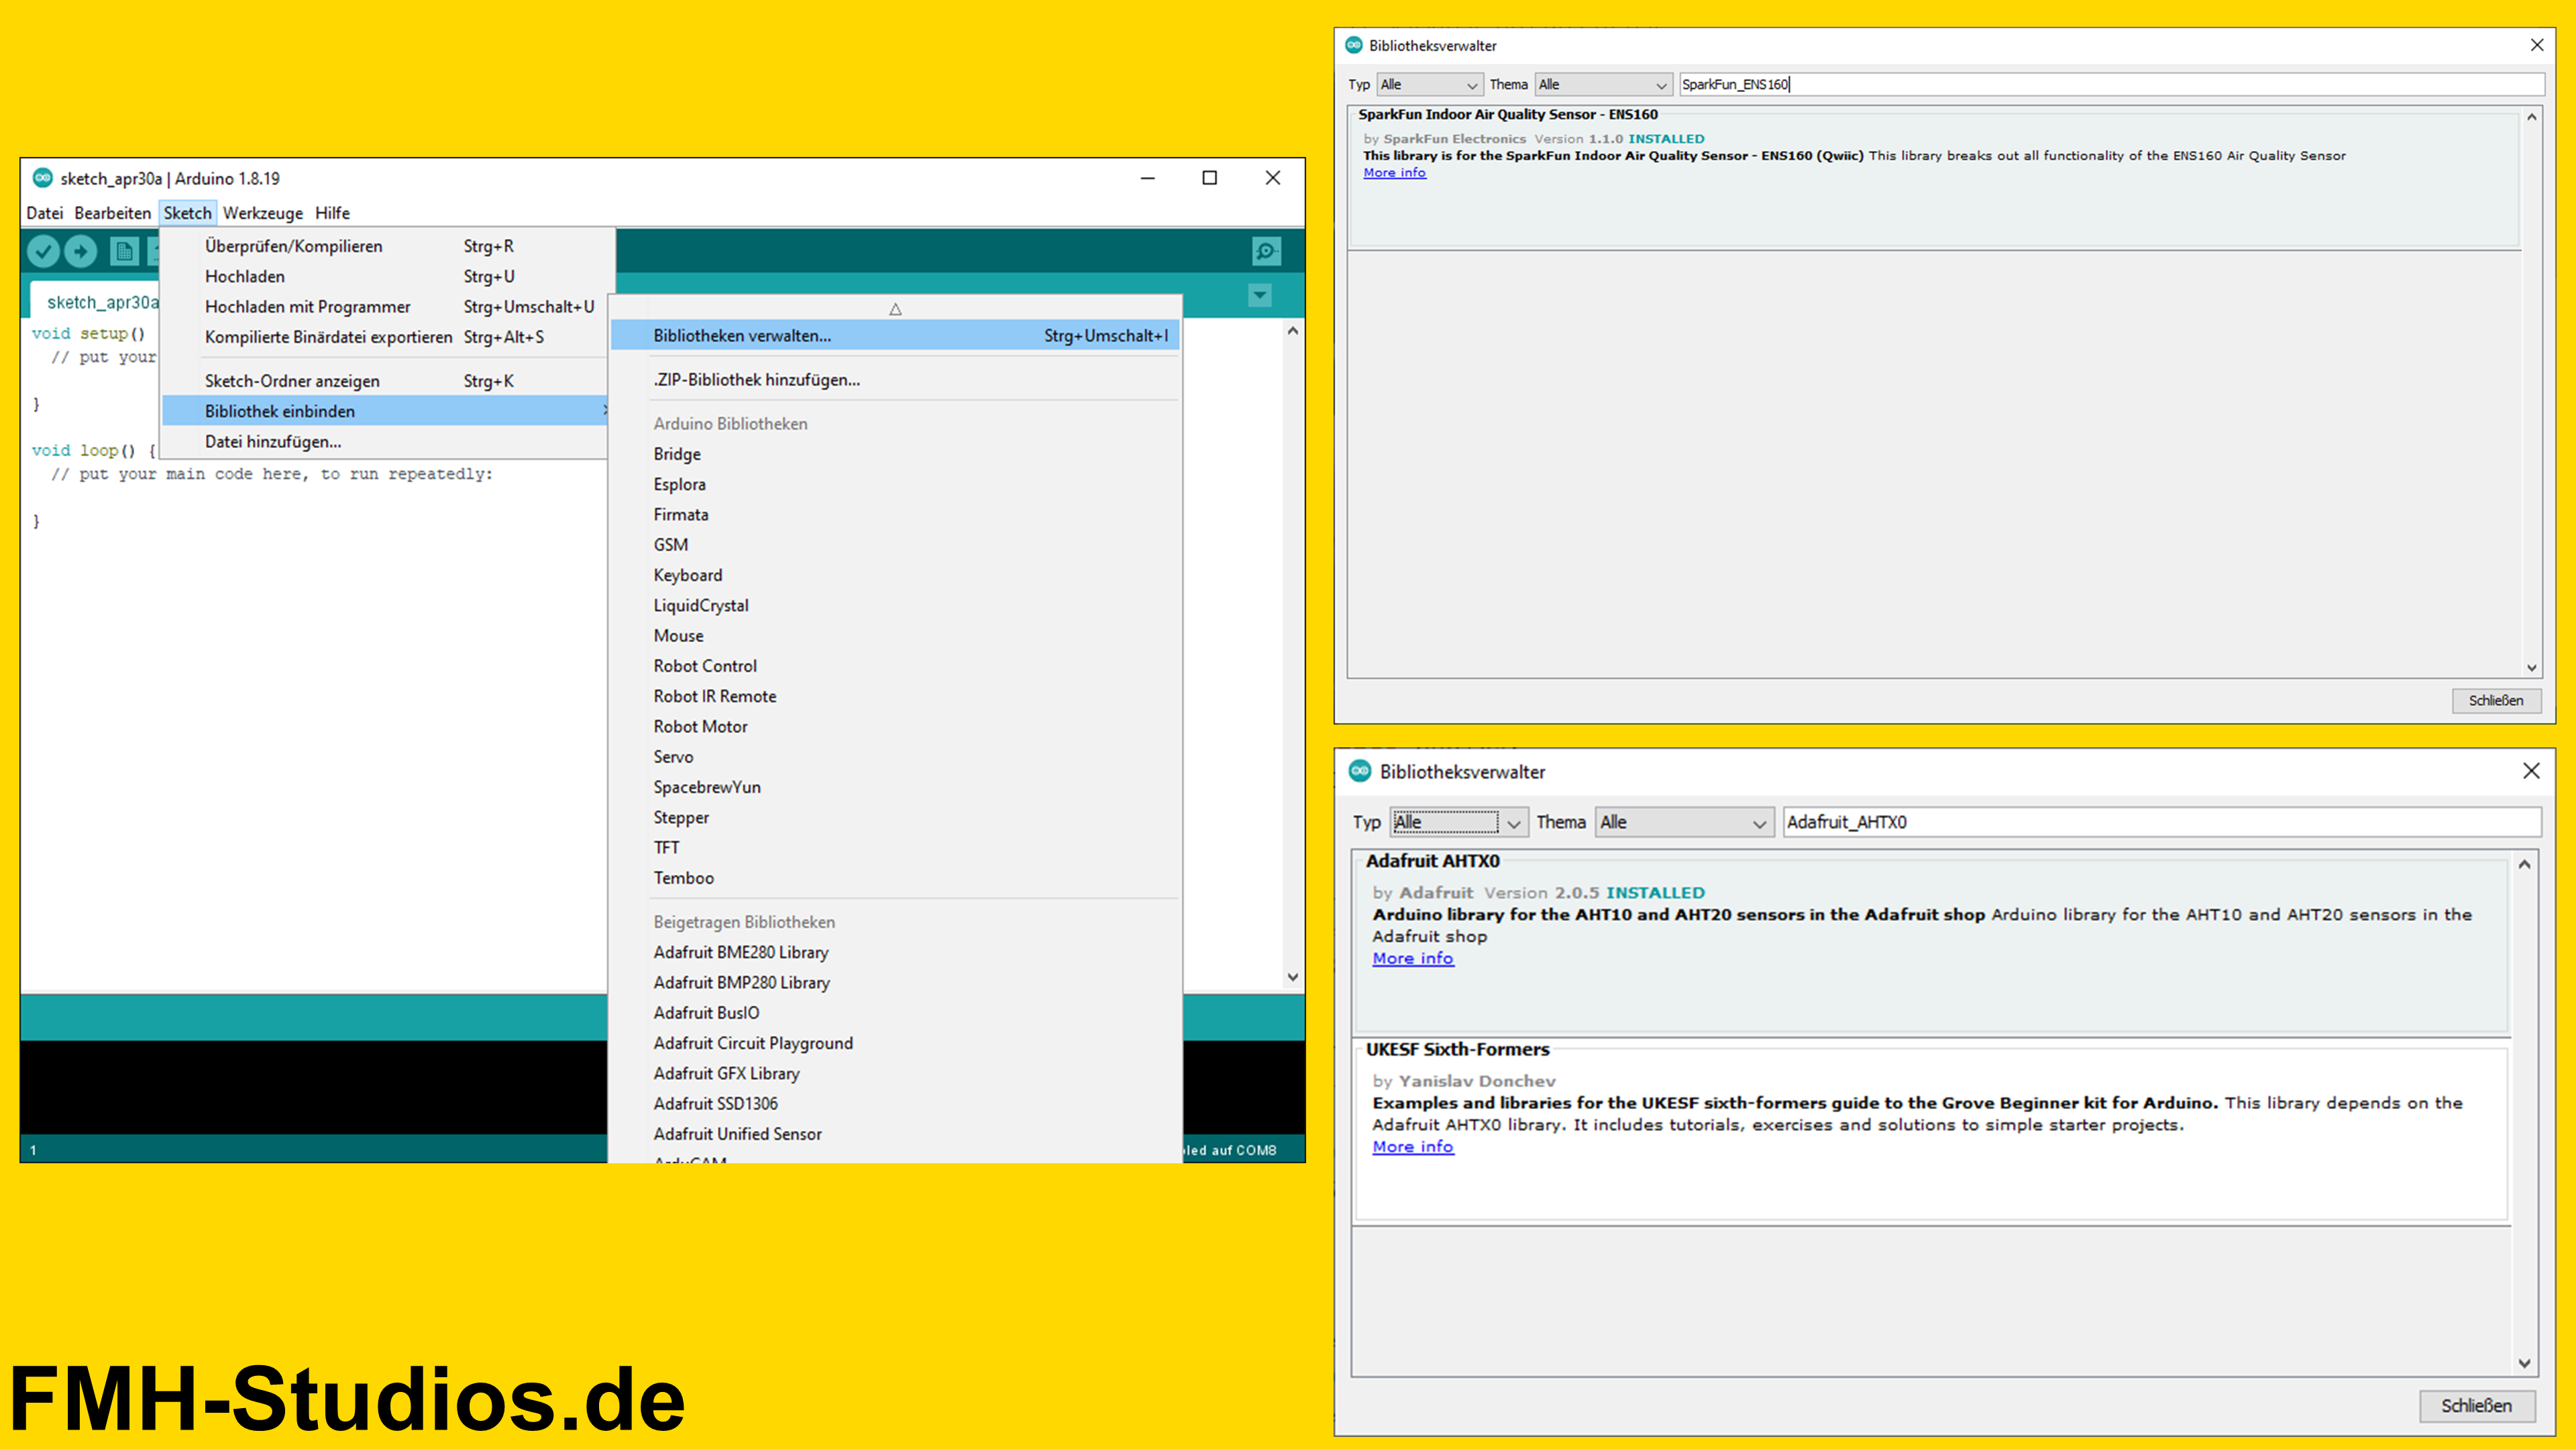Open More info link for UKESF Sixth-Formers

point(1413,1147)
